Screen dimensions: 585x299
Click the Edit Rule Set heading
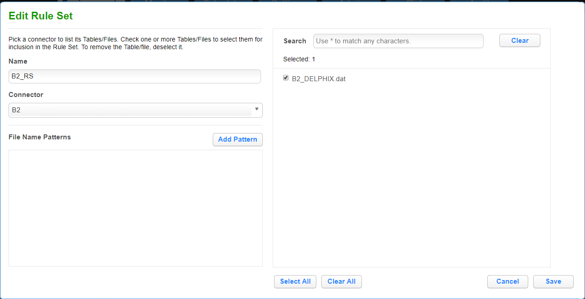[x=41, y=15]
